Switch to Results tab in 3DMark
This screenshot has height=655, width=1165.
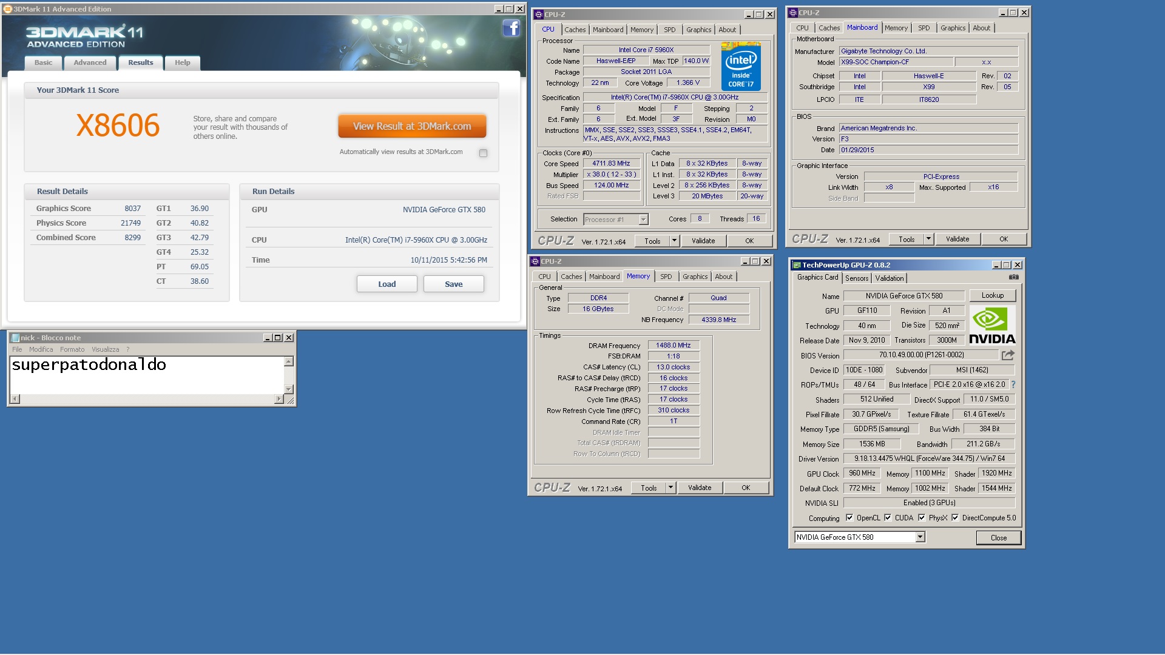[140, 62]
